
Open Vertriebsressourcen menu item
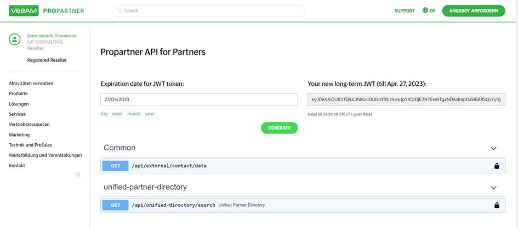click(x=30, y=125)
